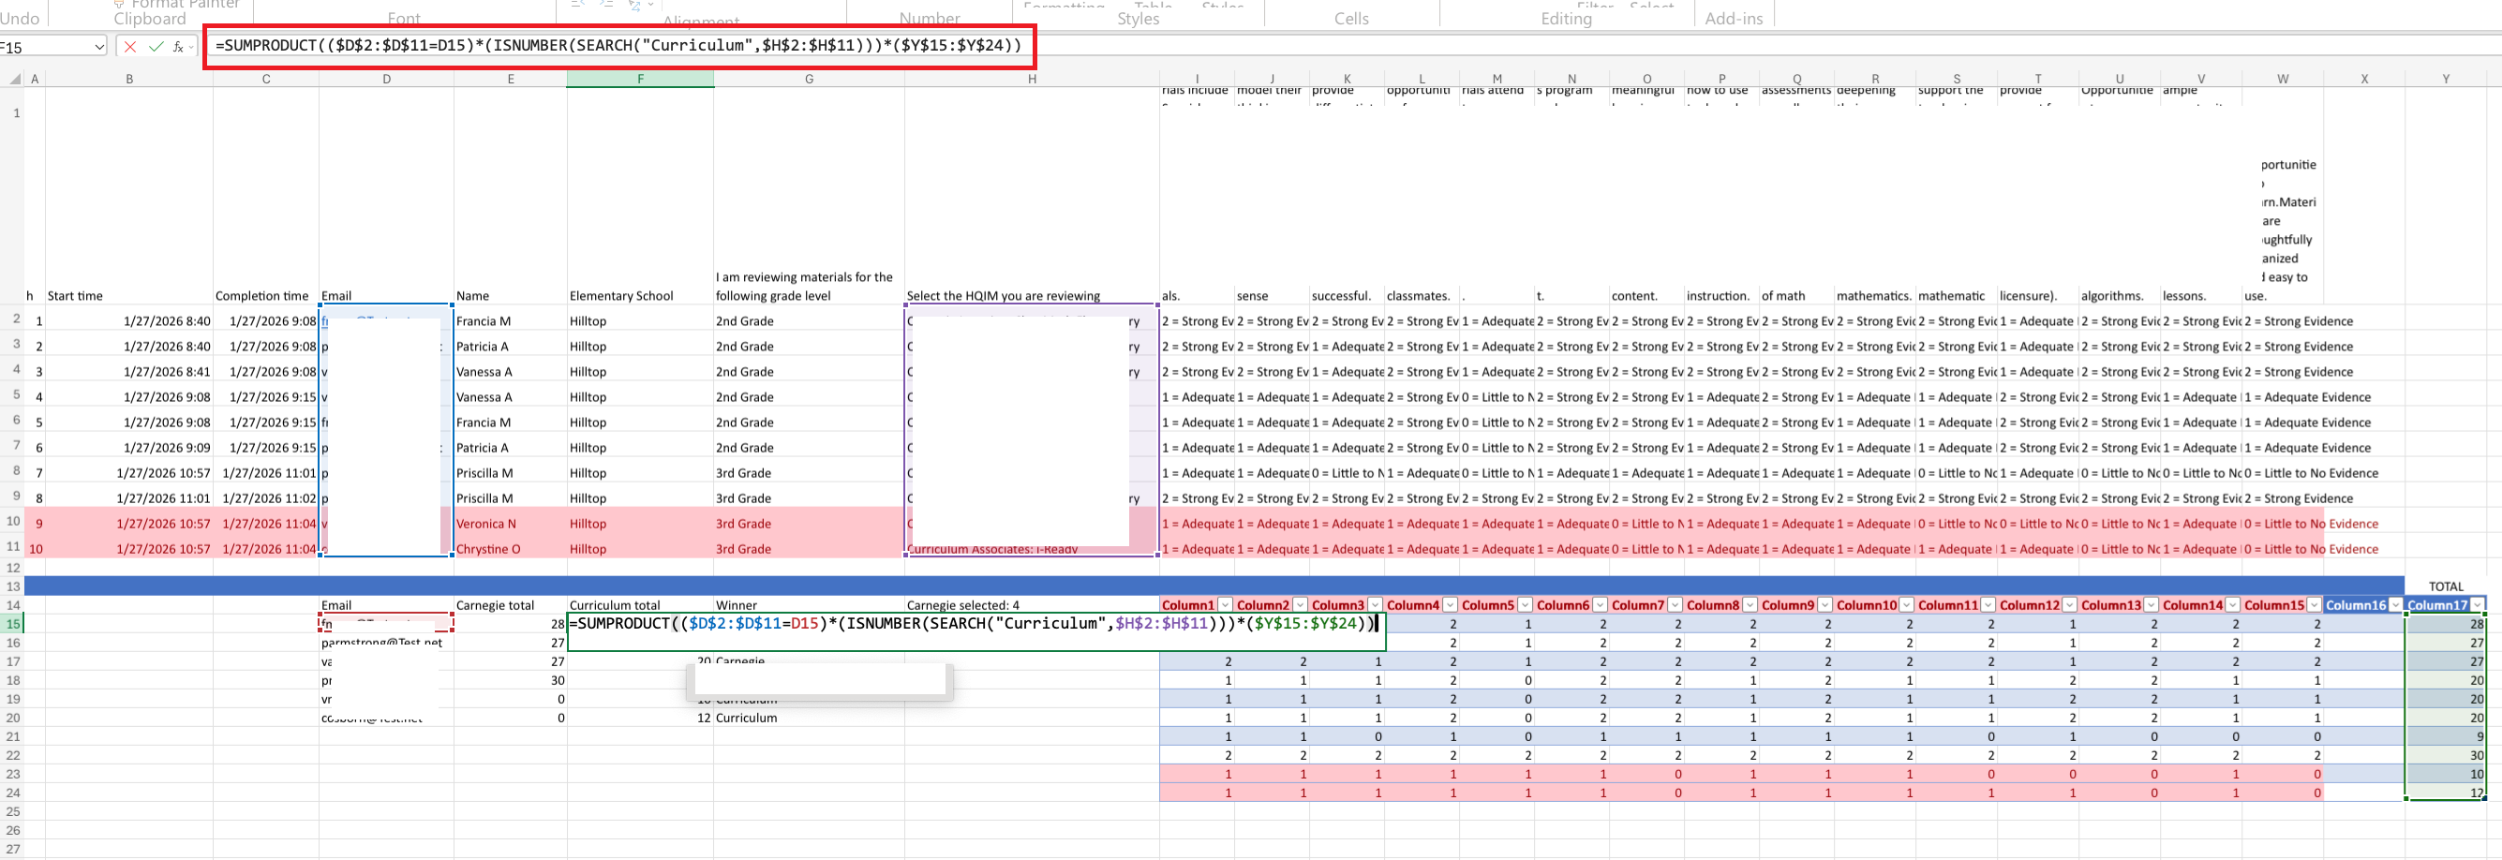2502x860 pixels.
Task: Click the Select All corner triangle
Action: 15,79
